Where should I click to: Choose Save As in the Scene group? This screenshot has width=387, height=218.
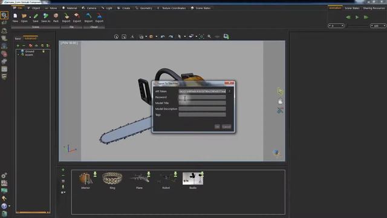[46, 18]
